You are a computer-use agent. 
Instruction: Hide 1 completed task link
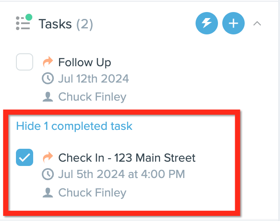pos(74,126)
